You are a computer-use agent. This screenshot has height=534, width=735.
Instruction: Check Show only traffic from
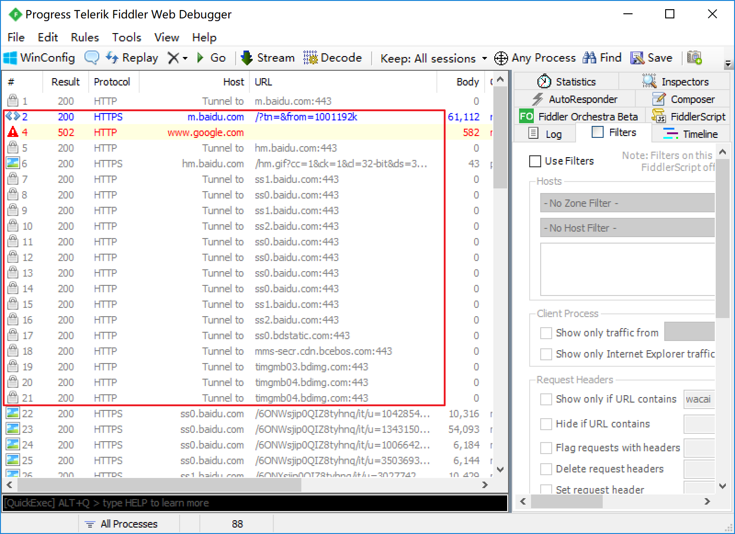pos(546,333)
